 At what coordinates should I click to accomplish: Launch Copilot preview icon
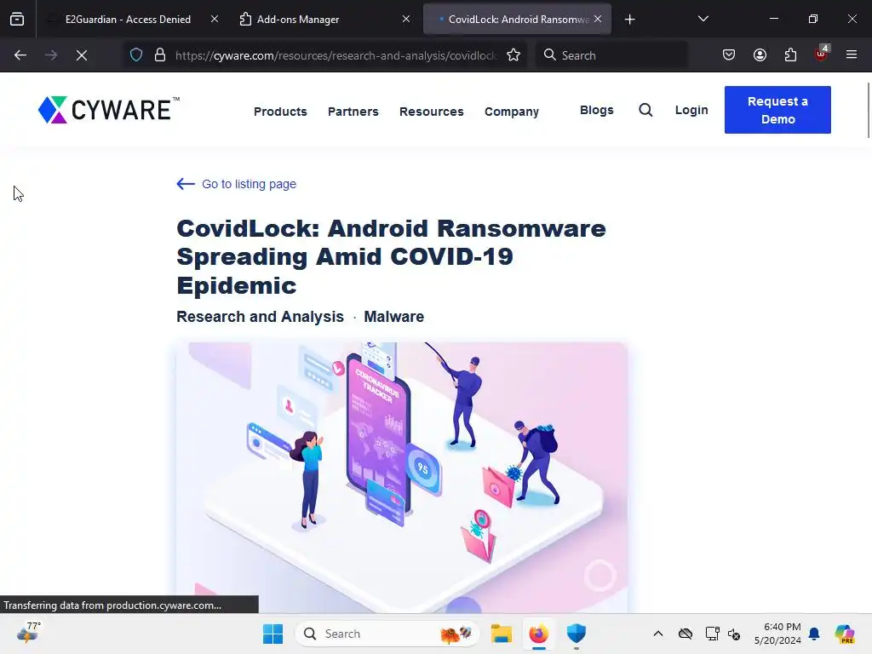(844, 634)
